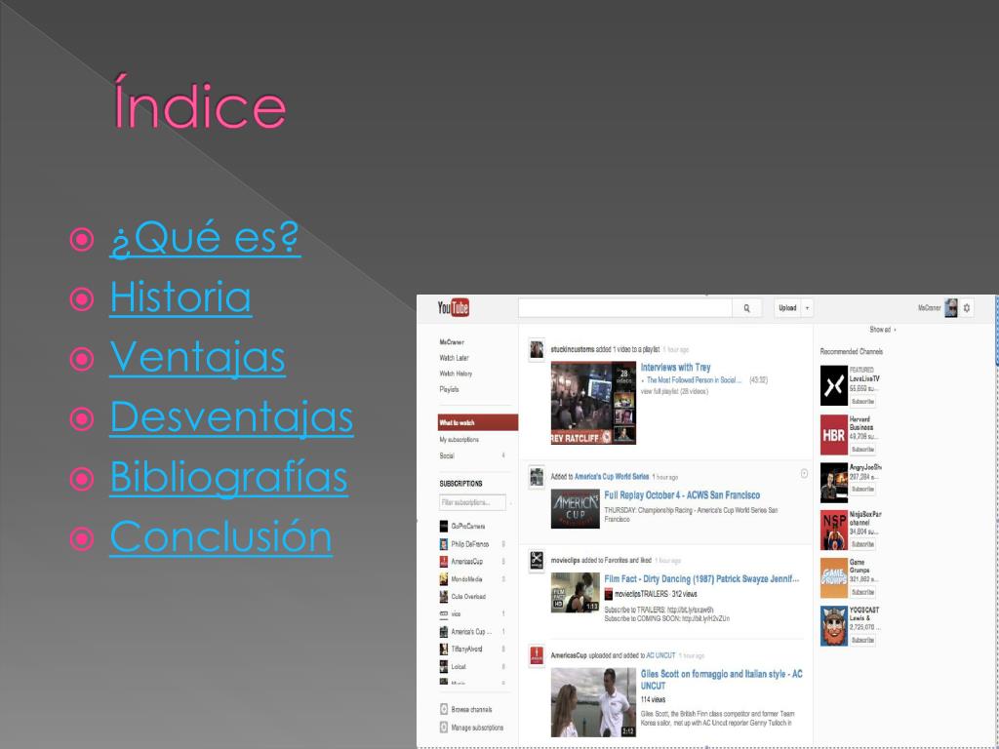Open the LoveLiveTV channel logo
Viewport: 999px width, 749px height.
[833, 385]
